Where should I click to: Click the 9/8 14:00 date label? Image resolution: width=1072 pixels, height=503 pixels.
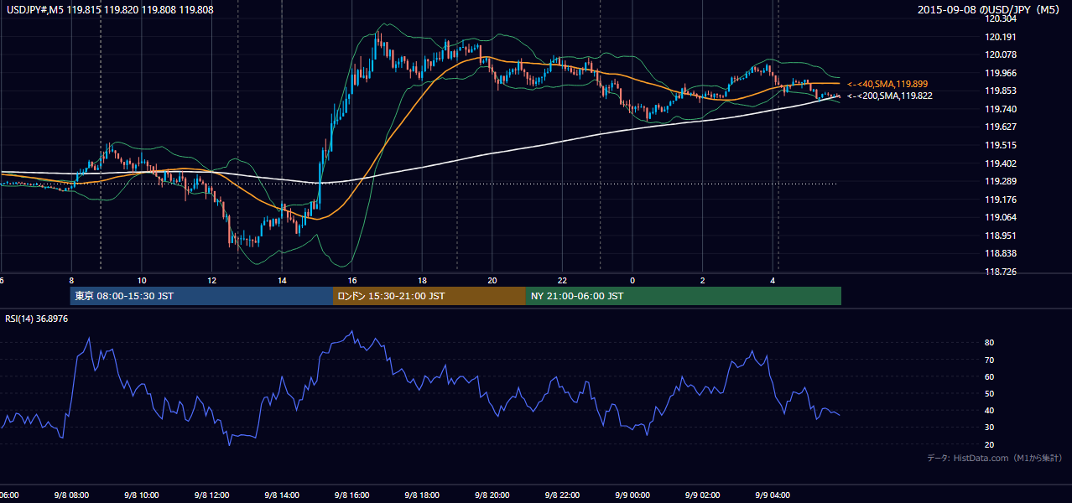click(x=282, y=495)
